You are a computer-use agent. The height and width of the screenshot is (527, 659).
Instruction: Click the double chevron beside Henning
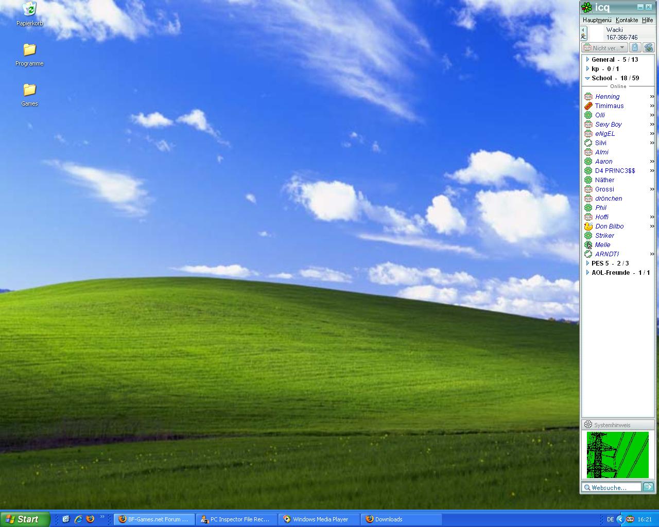click(652, 97)
